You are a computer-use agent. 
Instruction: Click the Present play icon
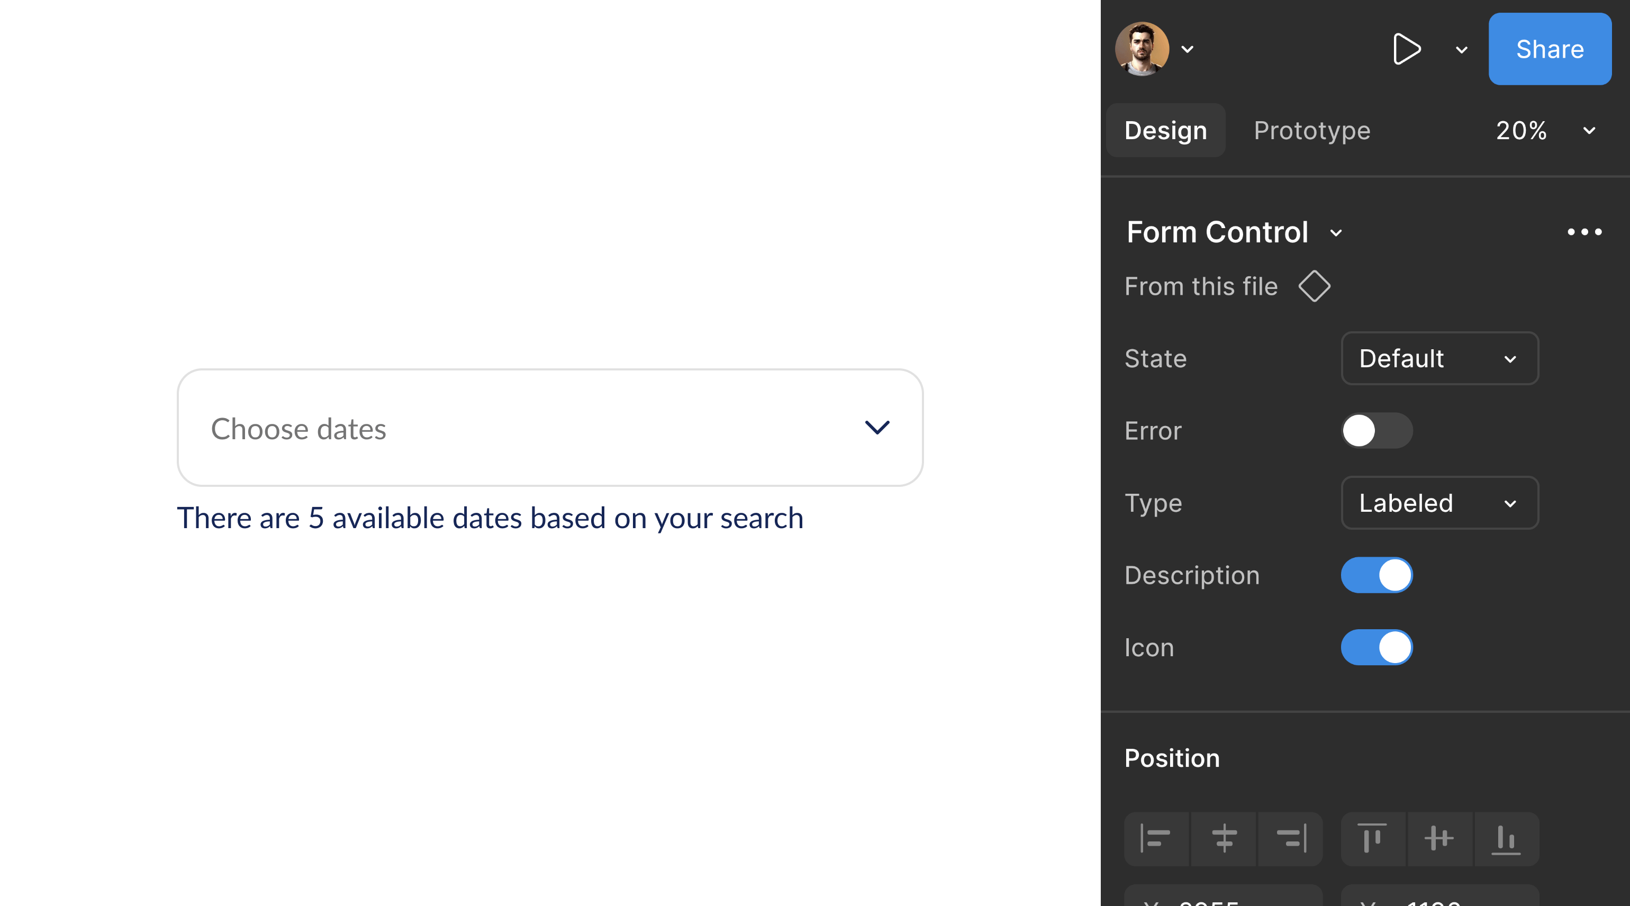tap(1406, 49)
